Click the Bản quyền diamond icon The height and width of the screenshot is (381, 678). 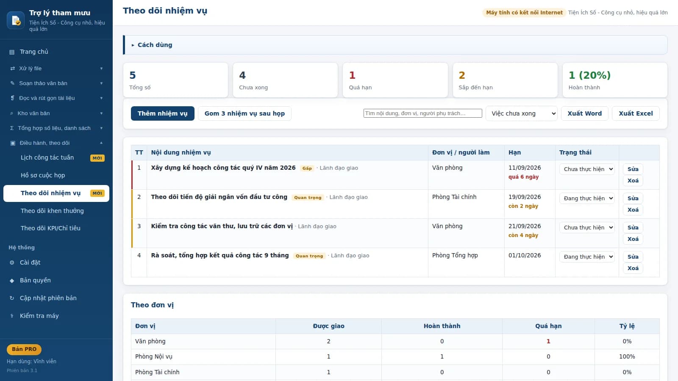coord(12,281)
